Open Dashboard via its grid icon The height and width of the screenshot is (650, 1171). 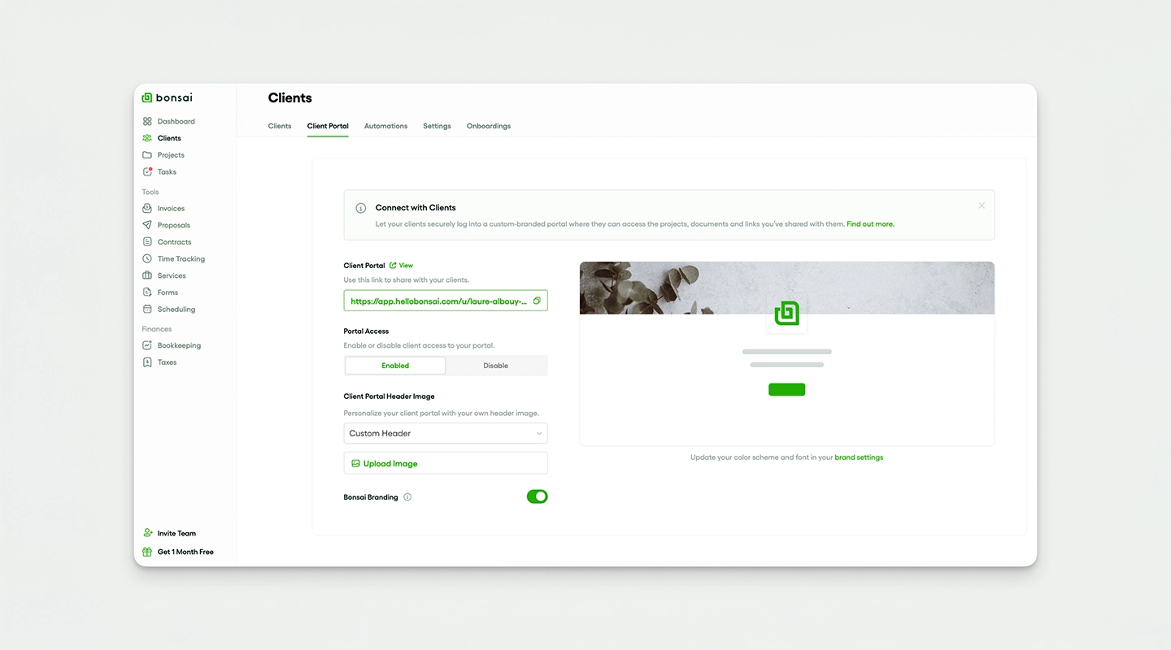coord(147,121)
